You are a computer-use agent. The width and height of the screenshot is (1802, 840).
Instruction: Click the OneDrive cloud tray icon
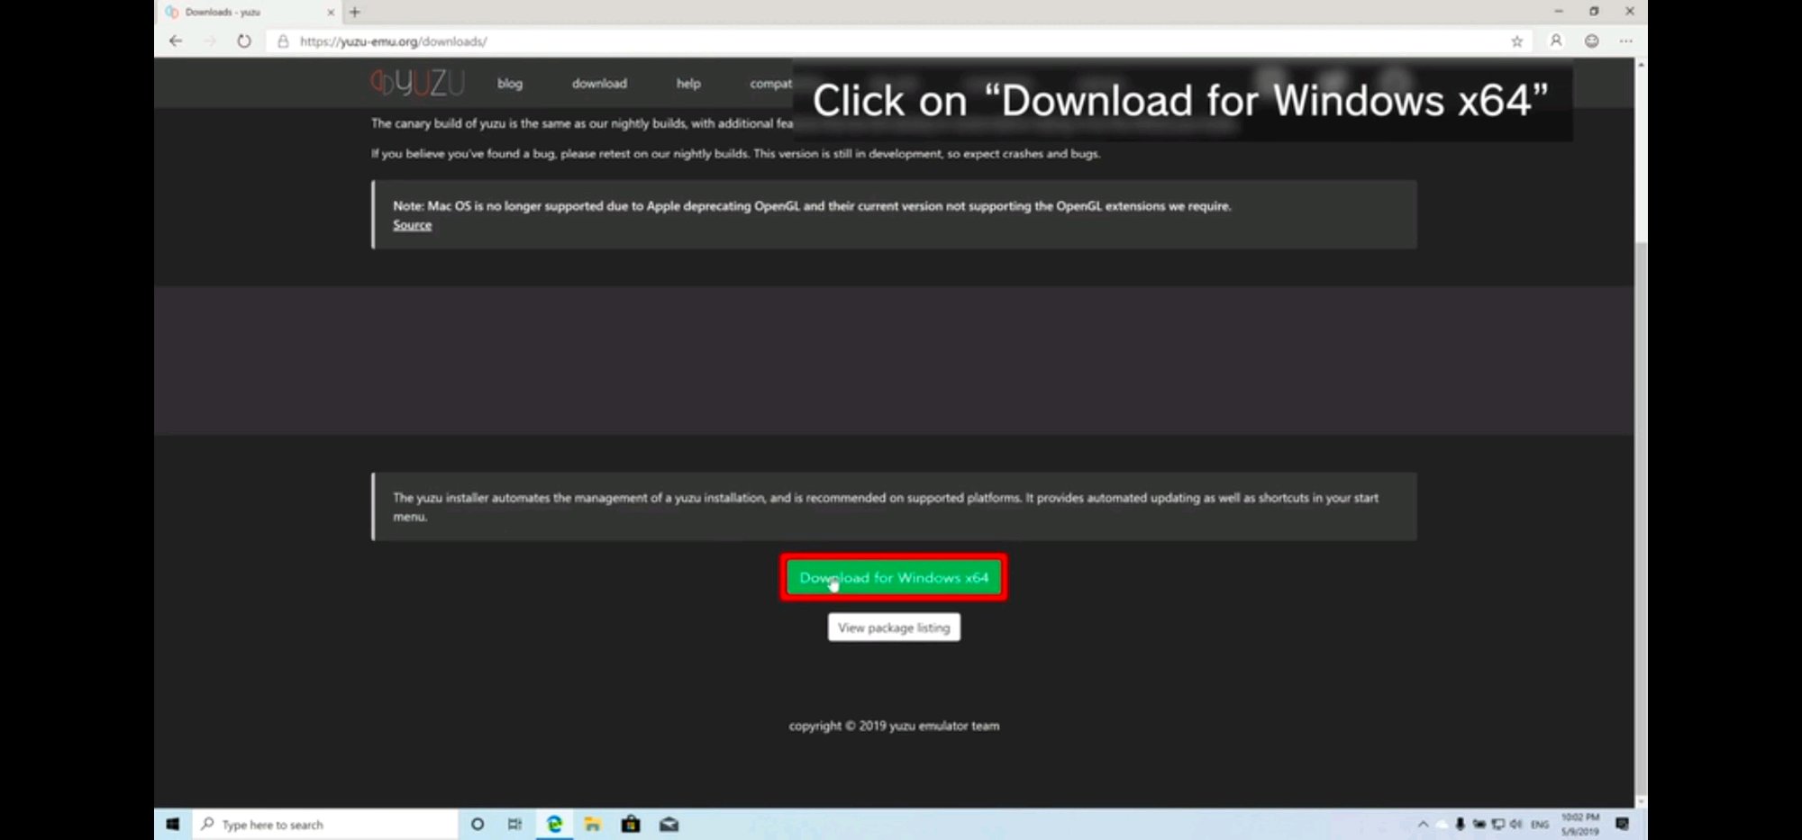click(x=1443, y=825)
